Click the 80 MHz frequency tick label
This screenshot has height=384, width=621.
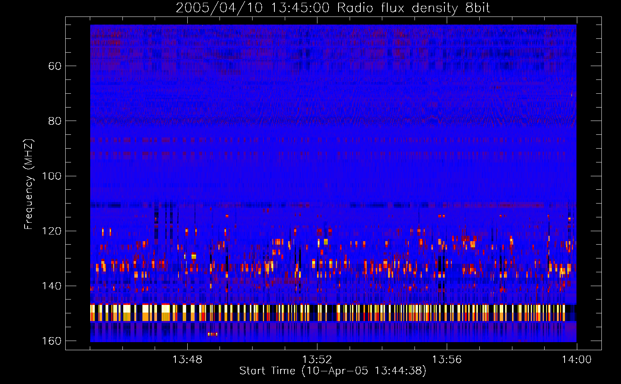55,121
